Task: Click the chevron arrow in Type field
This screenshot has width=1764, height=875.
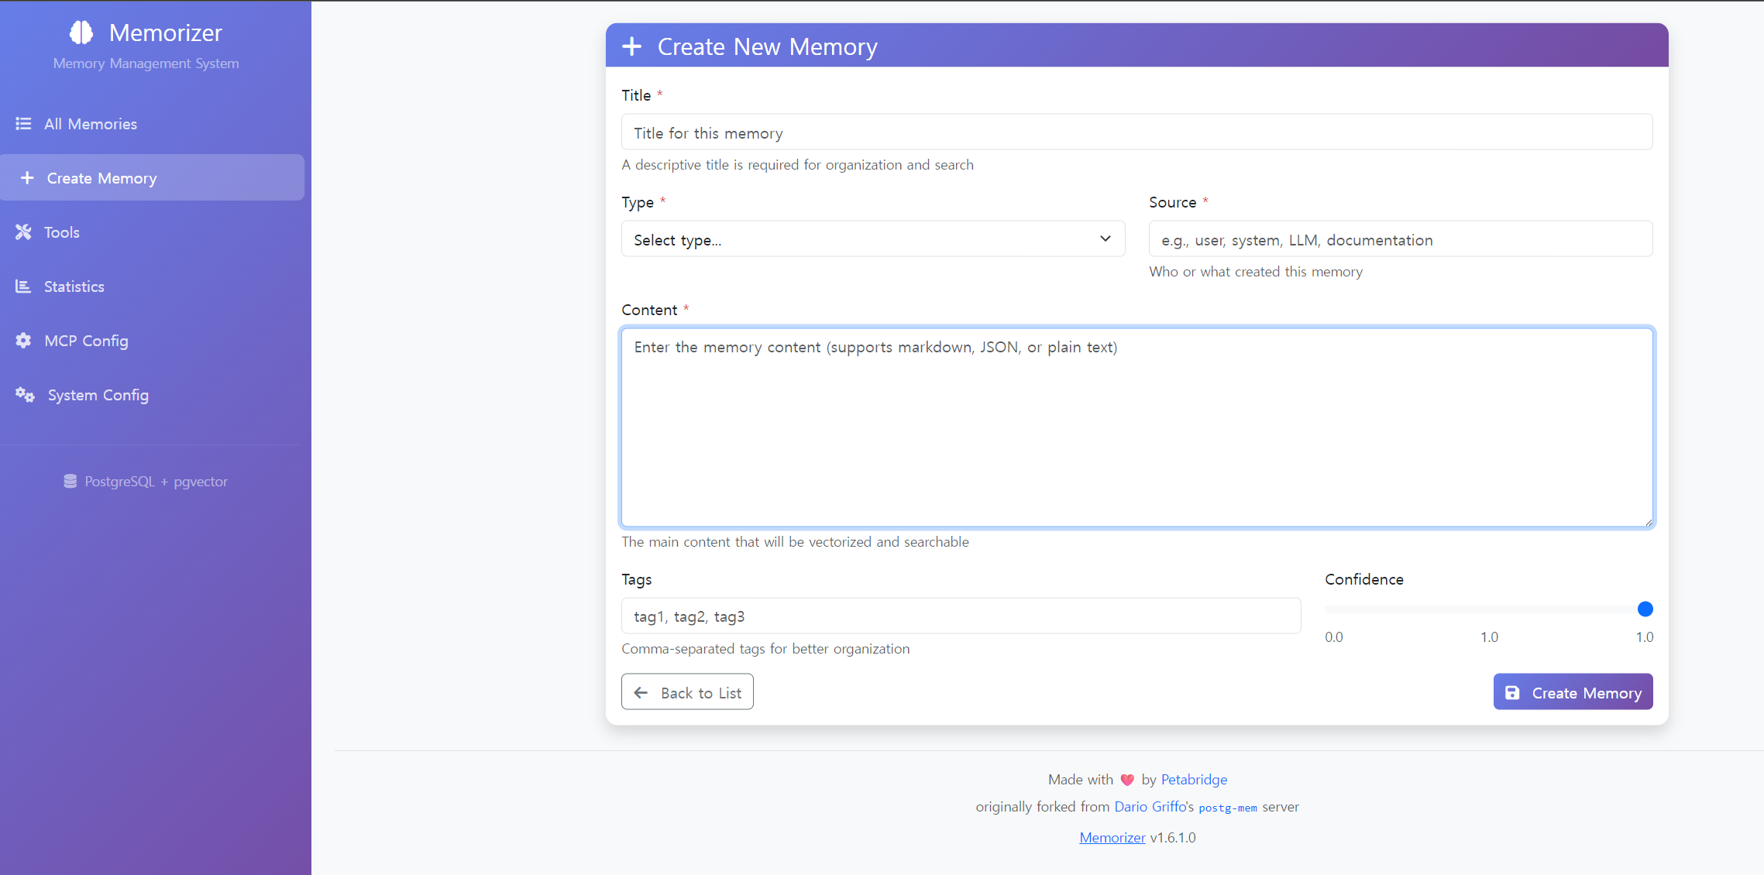Action: point(1105,239)
